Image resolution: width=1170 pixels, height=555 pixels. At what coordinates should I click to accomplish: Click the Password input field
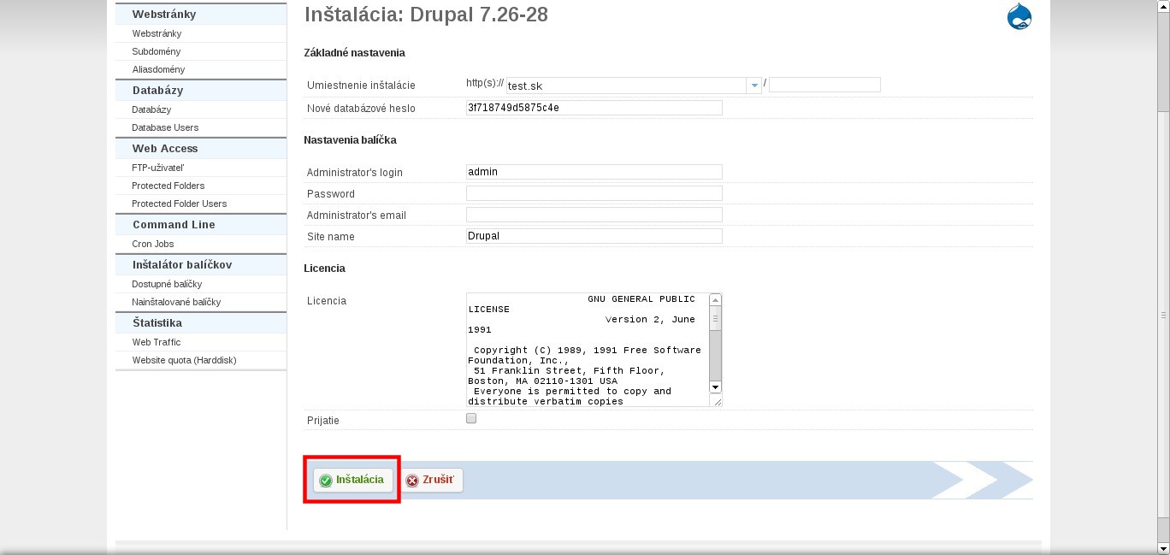pos(594,193)
